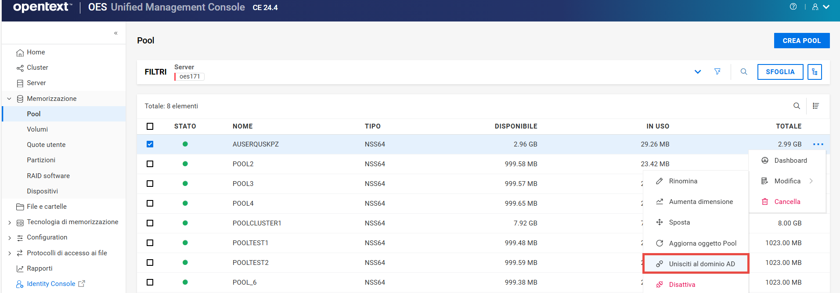The width and height of the screenshot is (840, 293).
Task: Open the user account menu
Action: click(x=820, y=7)
